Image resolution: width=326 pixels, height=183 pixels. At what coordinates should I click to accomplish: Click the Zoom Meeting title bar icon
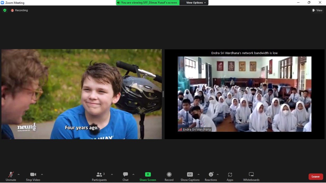[x=3, y=3]
